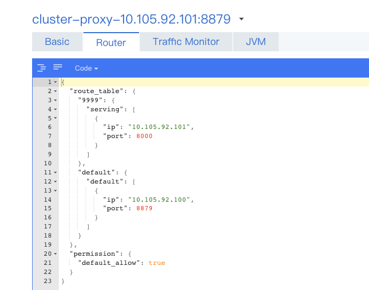Click line number 19 in gutter

pos(48,245)
